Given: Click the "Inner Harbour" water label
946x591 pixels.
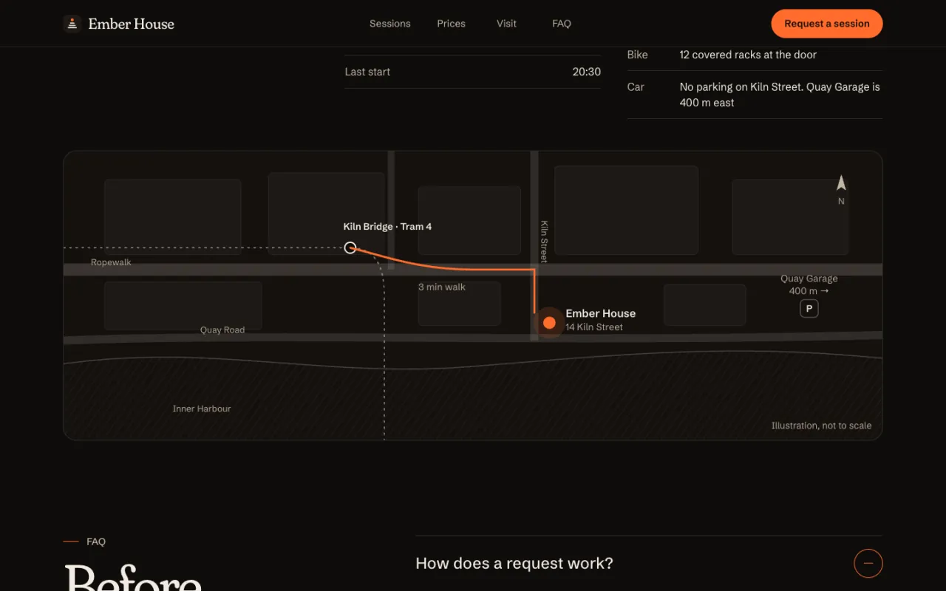Looking at the screenshot, I should tap(202, 409).
